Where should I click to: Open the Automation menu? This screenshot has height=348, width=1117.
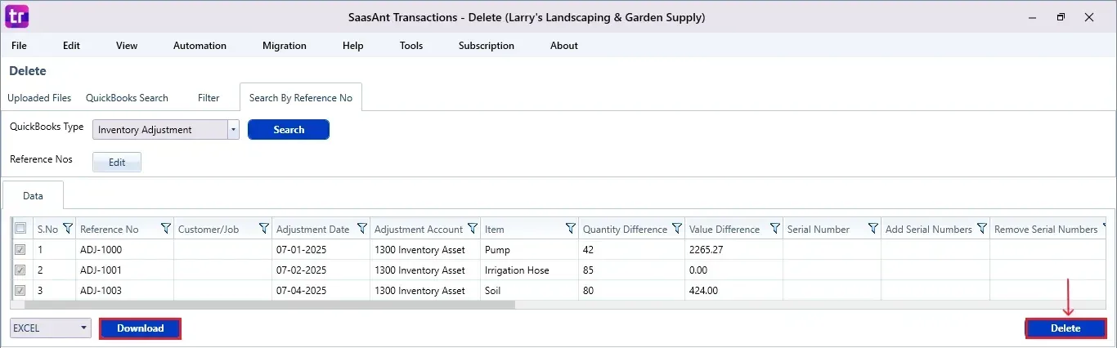pyautogui.click(x=200, y=46)
